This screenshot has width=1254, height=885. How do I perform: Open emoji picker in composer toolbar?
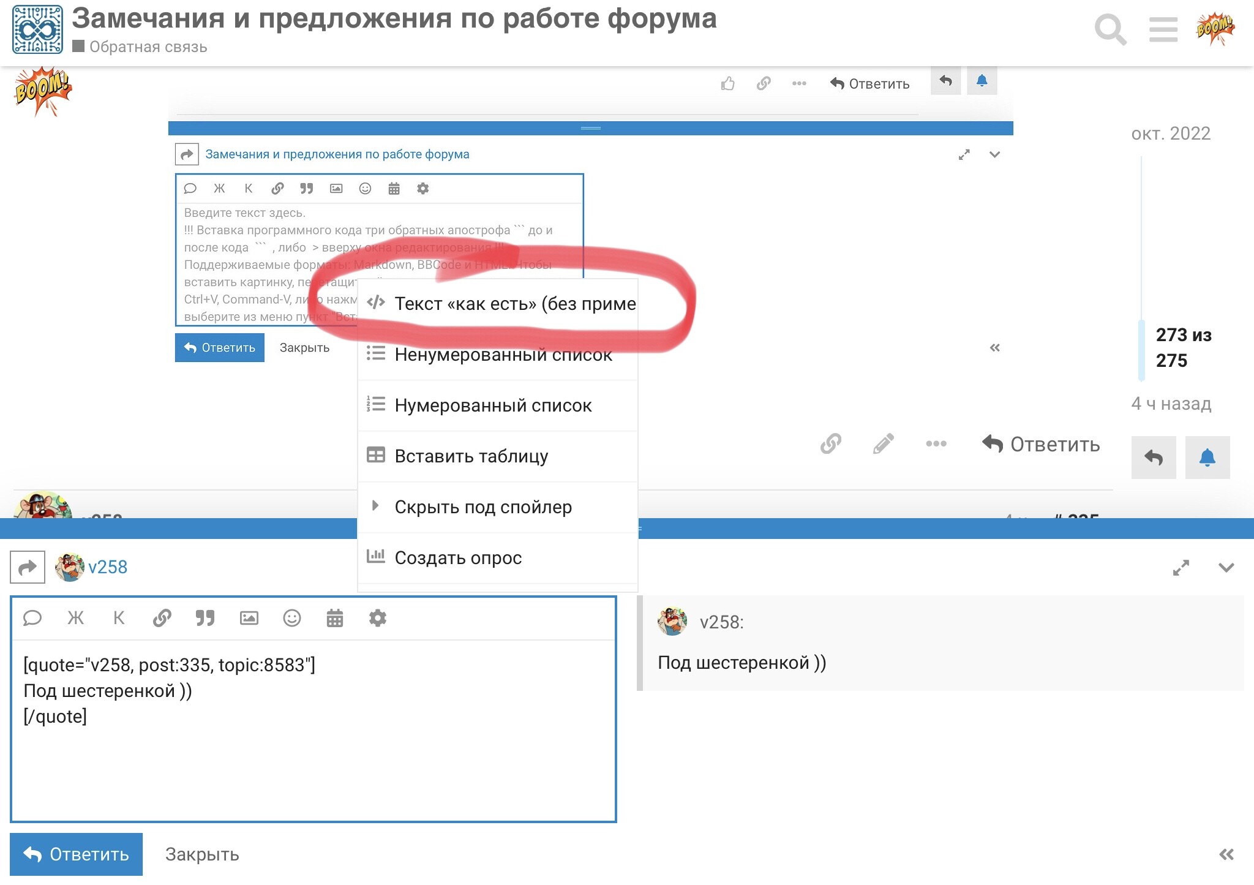click(x=292, y=618)
